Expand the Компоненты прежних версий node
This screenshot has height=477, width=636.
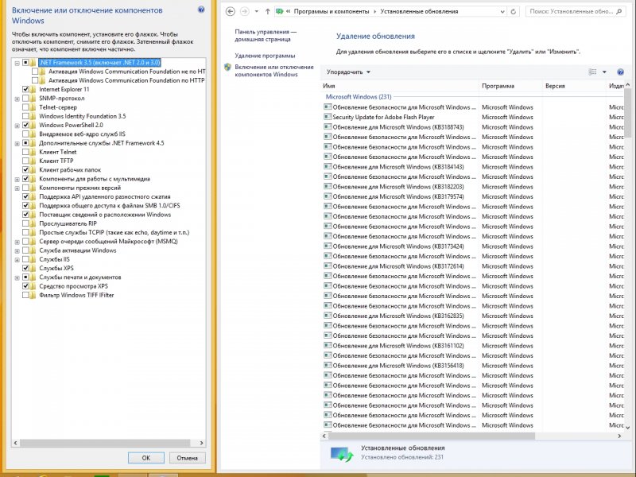pos(17,188)
